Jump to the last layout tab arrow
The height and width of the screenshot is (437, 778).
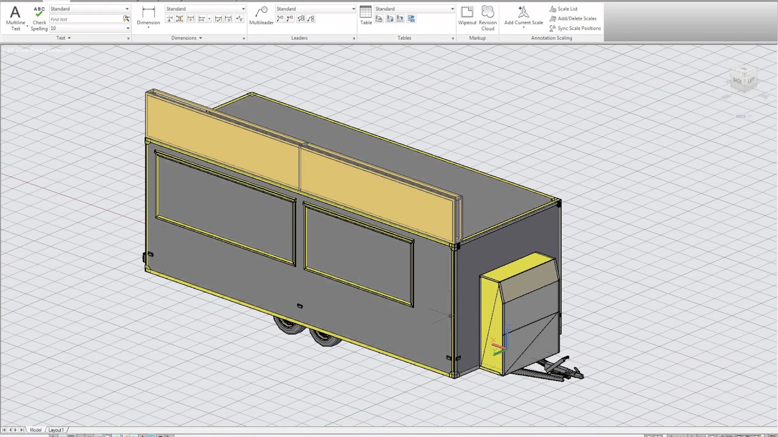pos(22,430)
